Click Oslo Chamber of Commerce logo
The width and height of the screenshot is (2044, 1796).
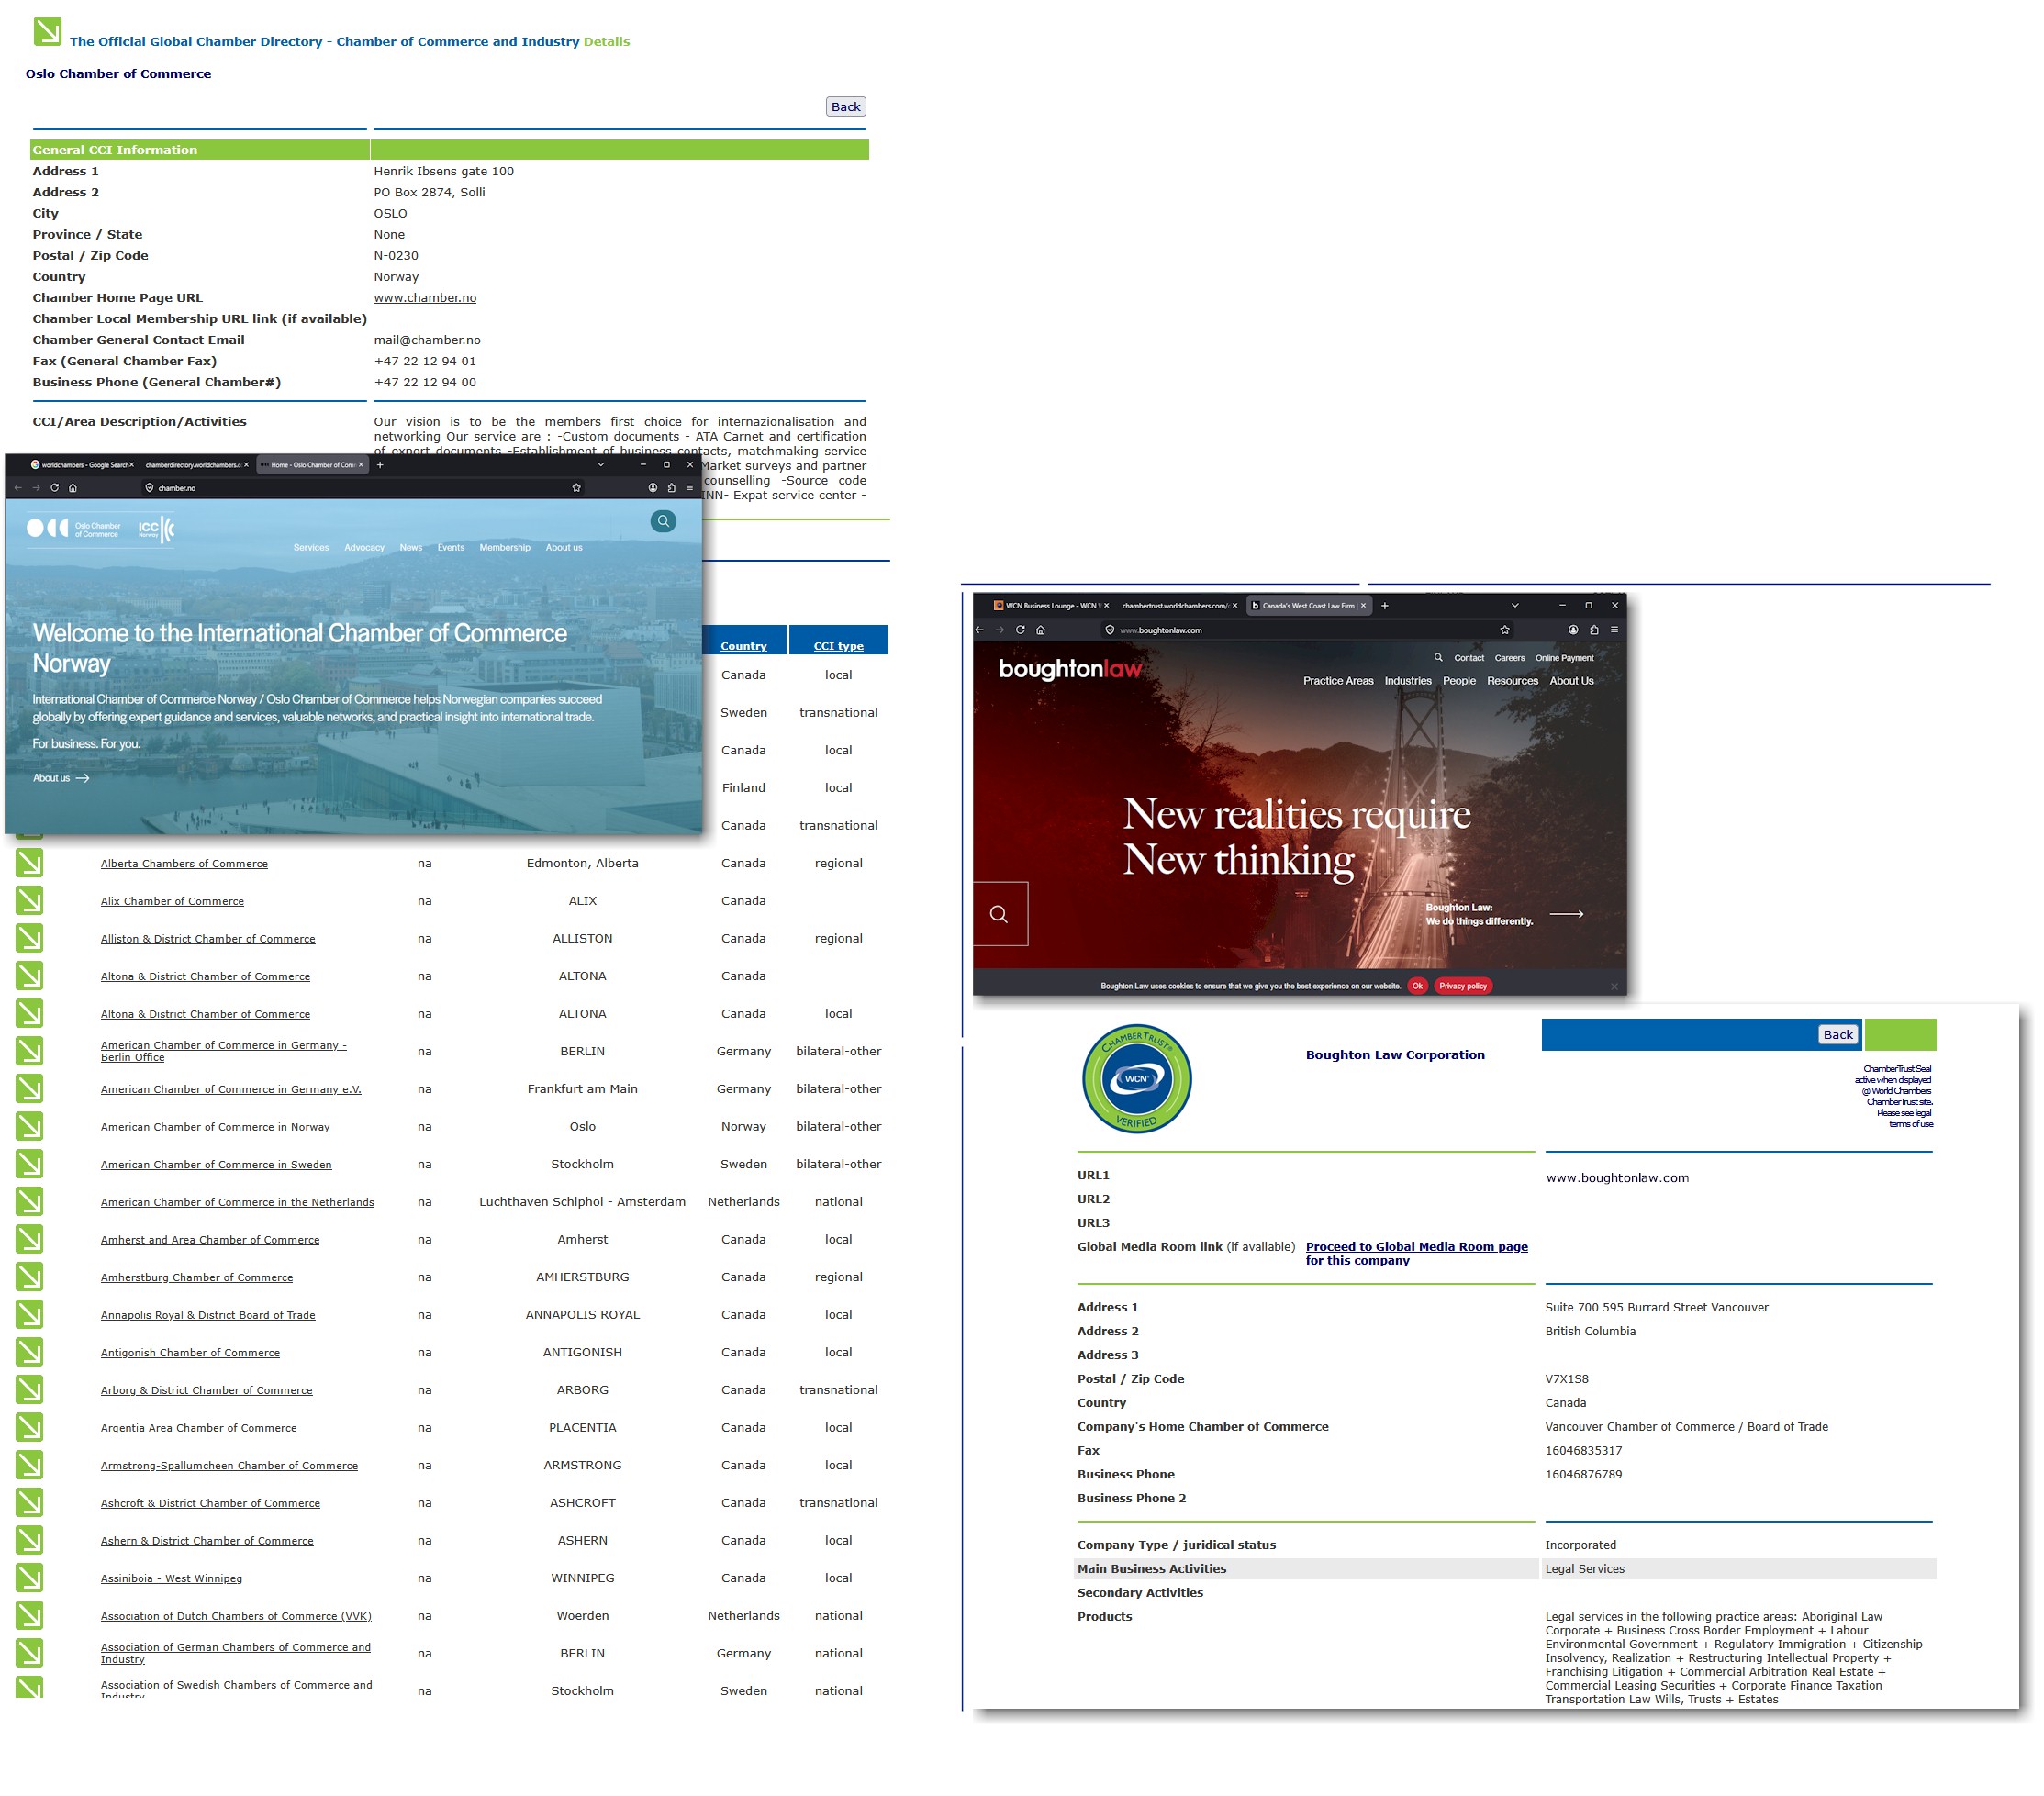pos(73,528)
